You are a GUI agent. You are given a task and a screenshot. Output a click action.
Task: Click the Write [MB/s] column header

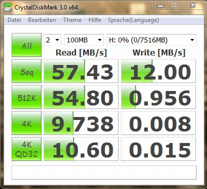(159, 52)
